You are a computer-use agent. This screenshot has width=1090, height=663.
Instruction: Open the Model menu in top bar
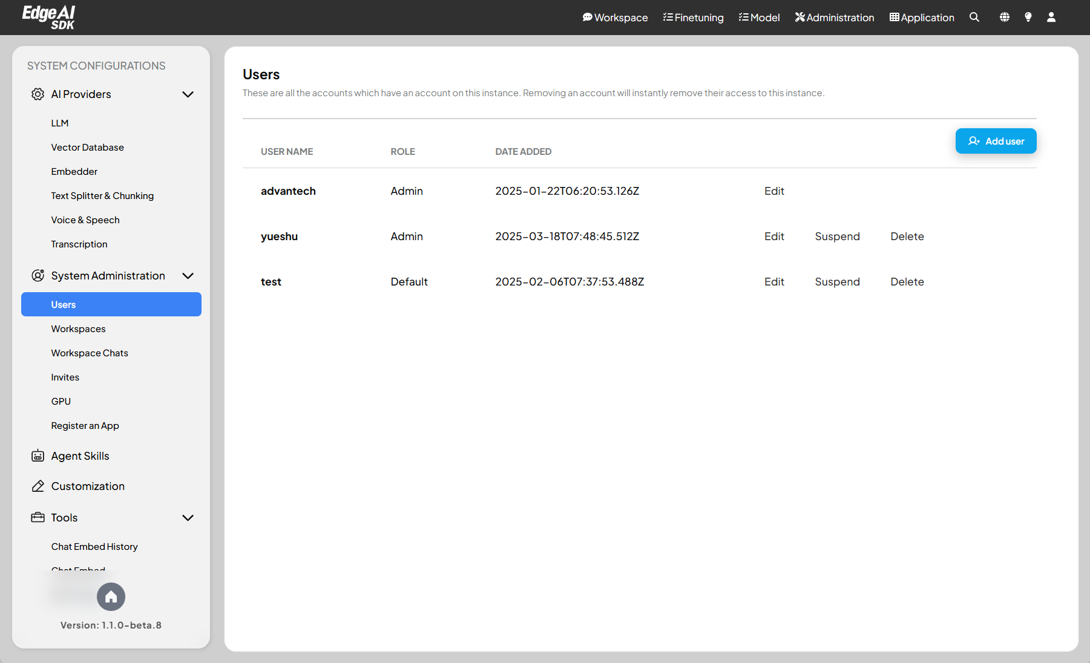click(x=759, y=18)
